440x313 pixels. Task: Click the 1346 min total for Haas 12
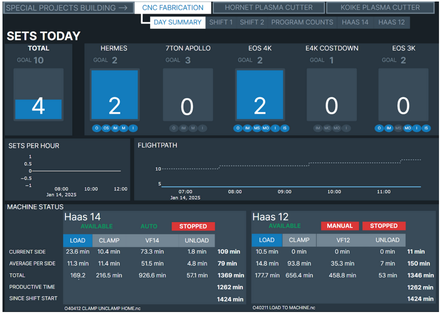tap(420, 275)
